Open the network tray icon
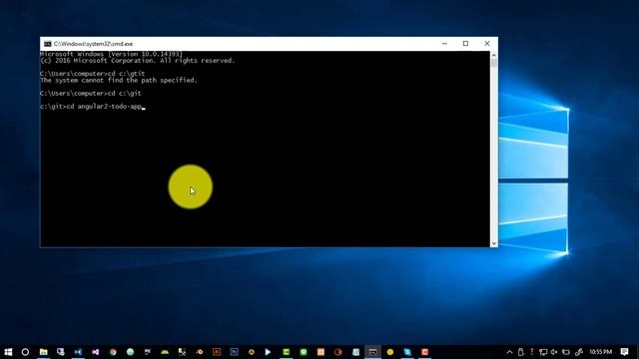 pyautogui.click(x=543, y=352)
